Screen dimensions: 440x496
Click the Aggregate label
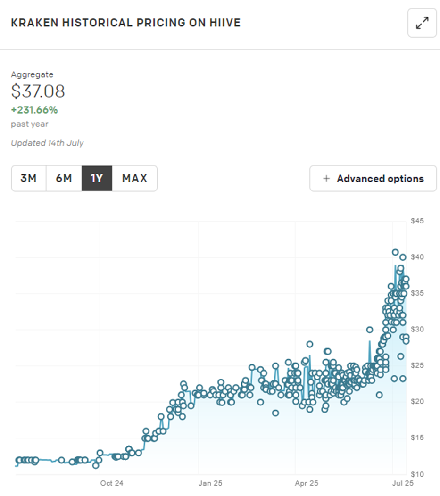click(x=32, y=74)
